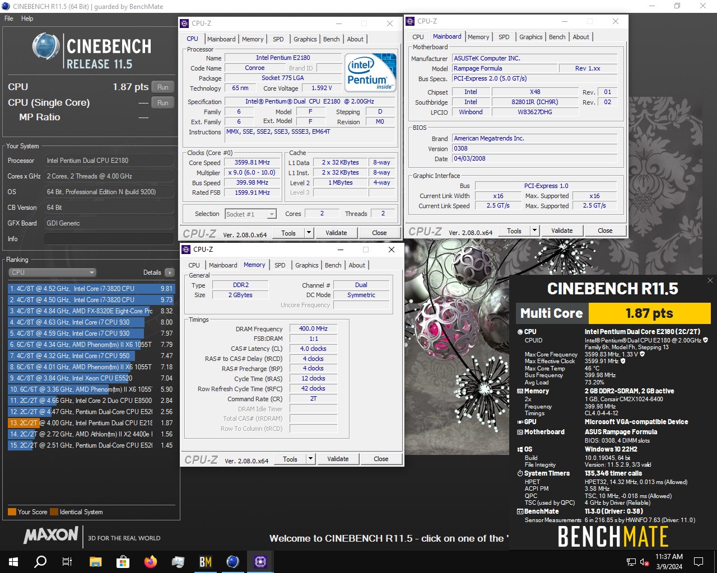717x573 pixels.
Task: Open Cinebench File menu
Action: pos(9,18)
